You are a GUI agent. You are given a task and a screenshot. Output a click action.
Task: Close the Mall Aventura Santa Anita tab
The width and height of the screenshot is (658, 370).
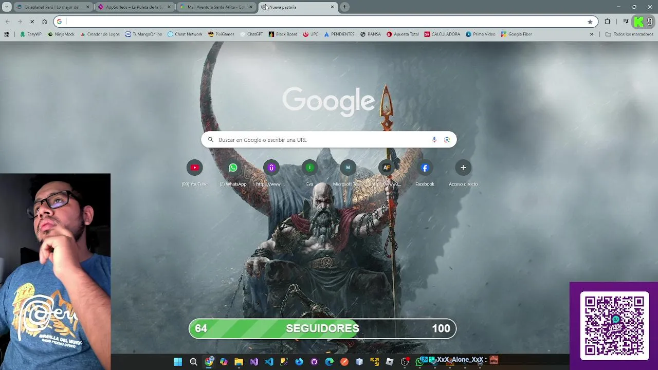(251, 7)
